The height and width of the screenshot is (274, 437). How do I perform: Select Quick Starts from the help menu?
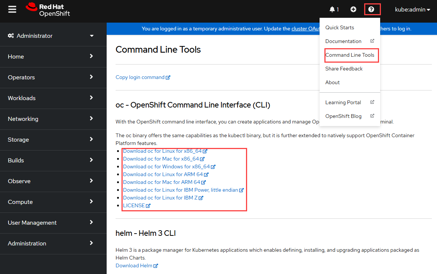coord(339,27)
